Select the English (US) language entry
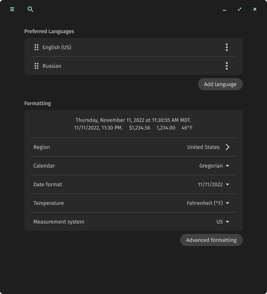This screenshot has height=294, width=267. click(x=57, y=47)
